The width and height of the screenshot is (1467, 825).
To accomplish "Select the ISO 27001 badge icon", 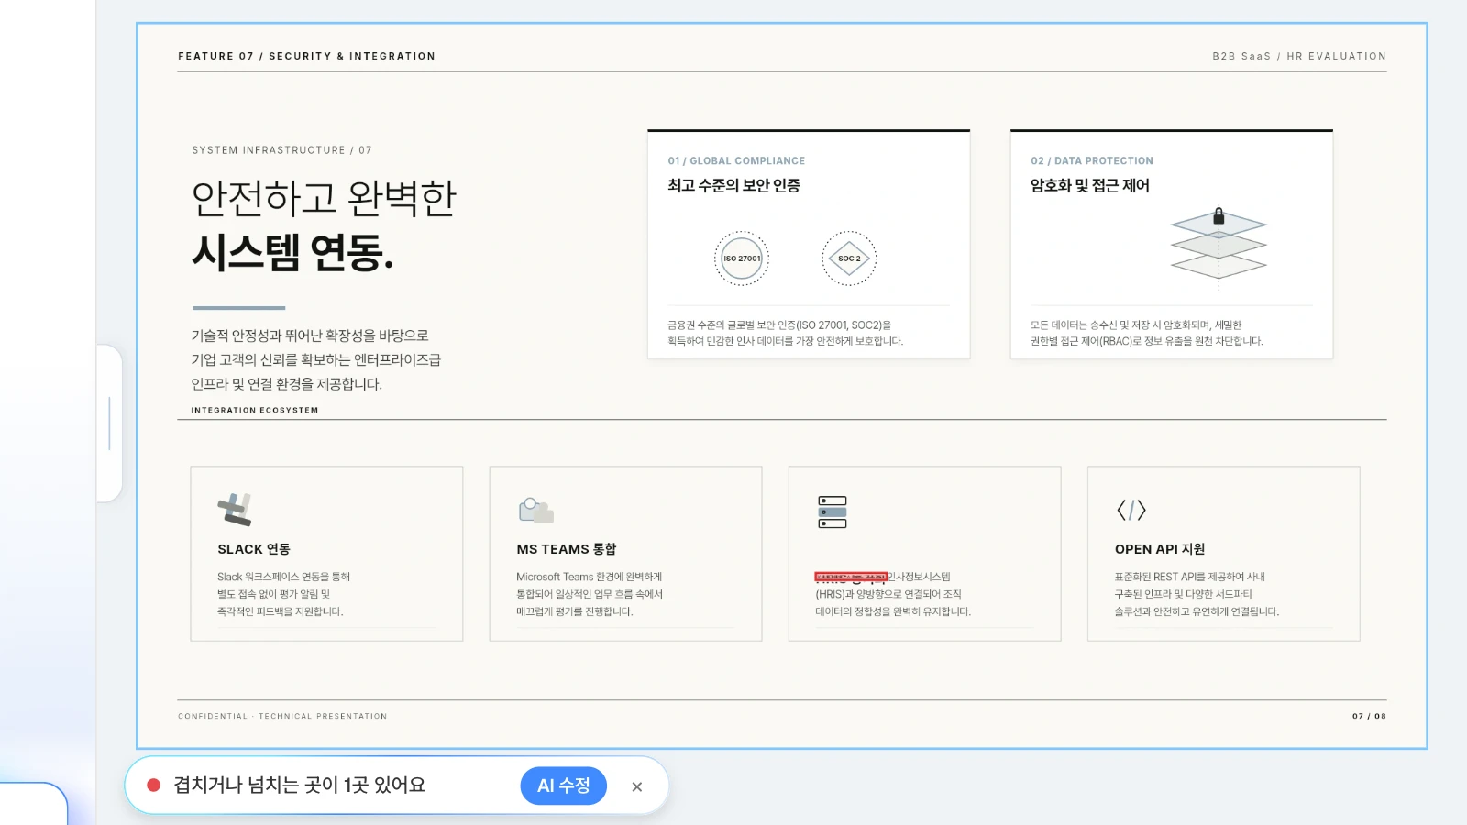I will (742, 258).
